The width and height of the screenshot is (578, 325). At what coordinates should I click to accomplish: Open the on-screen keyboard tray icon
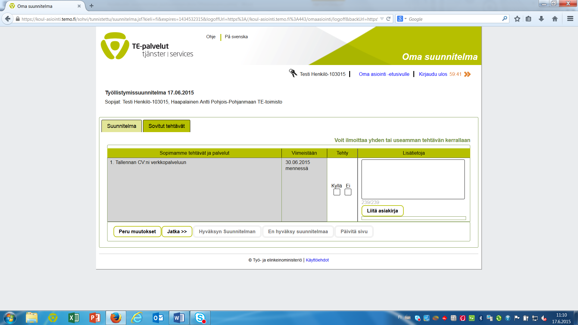click(408, 317)
